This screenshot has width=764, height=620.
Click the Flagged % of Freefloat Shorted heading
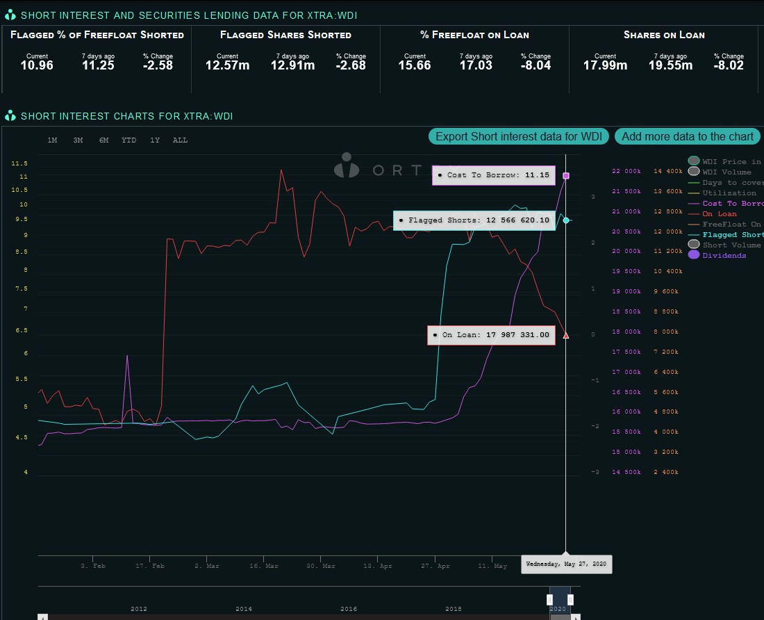pos(97,35)
